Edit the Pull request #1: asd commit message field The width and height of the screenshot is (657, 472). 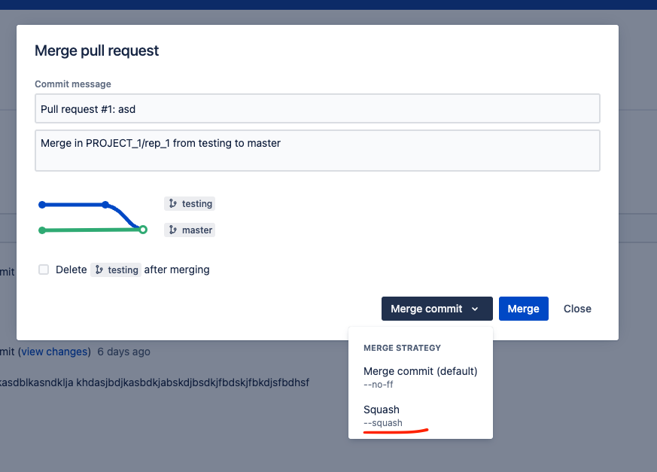(317, 108)
